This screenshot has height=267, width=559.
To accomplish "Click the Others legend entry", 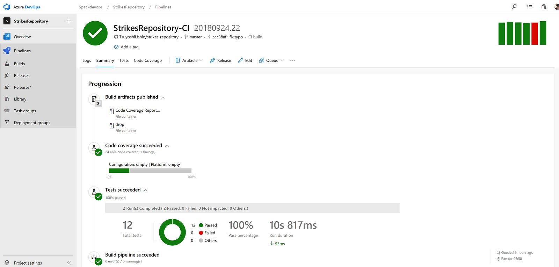I will (x=208, y=240).
